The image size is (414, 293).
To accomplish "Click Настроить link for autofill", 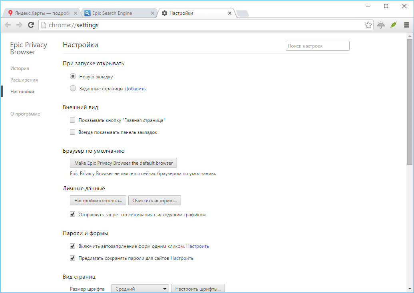I will pyautogui.click(x=197, y=246).
